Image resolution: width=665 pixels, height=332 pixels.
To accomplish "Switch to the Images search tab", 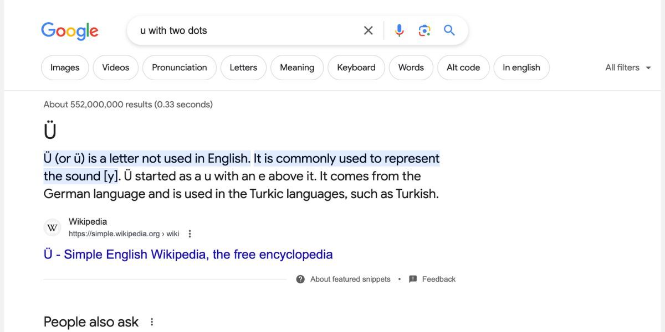I will [64, 68].
